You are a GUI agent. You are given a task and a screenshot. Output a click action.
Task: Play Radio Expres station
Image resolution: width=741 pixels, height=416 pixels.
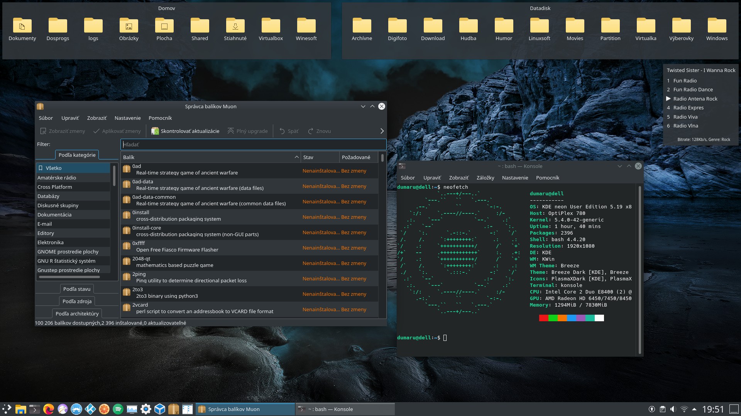tap(688, 108)
